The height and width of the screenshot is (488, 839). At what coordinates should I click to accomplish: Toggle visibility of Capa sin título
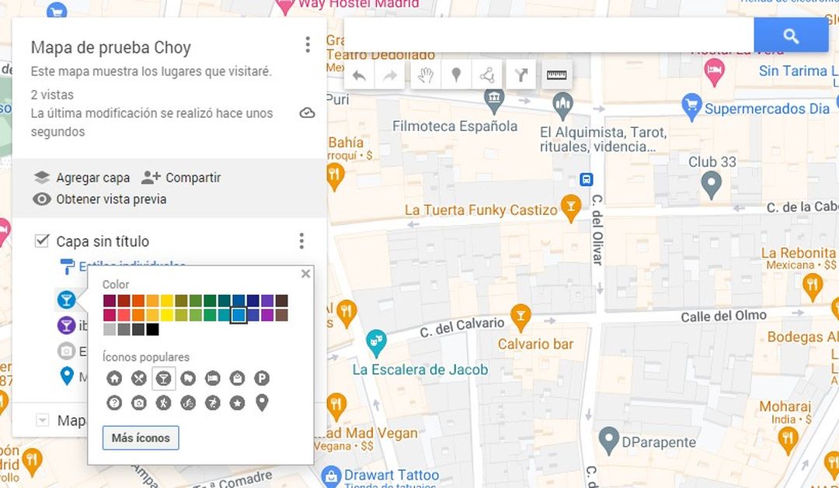tap(42, 241)
